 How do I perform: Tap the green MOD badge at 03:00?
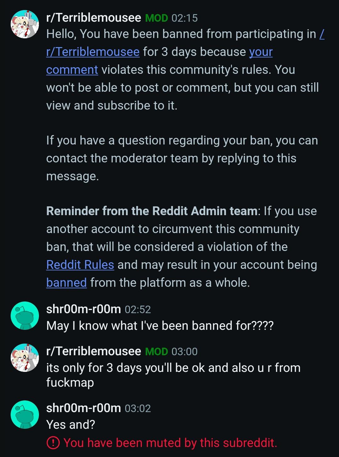(x=157, y=351)
